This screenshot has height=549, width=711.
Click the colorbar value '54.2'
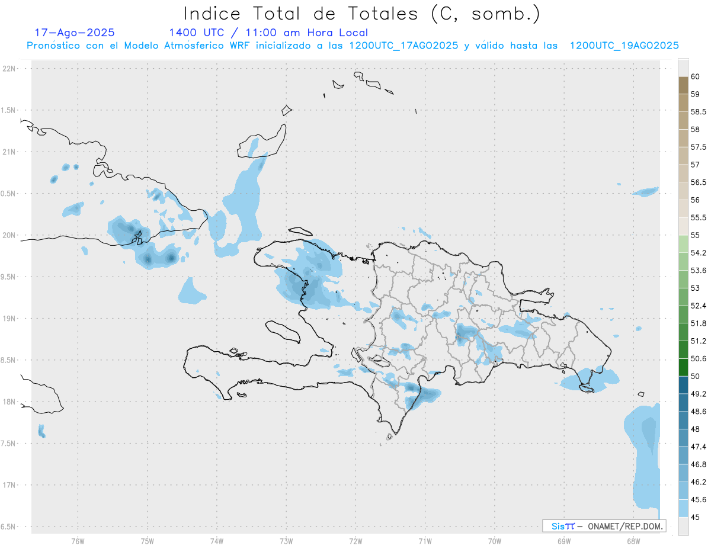click(x=699, y=253)
